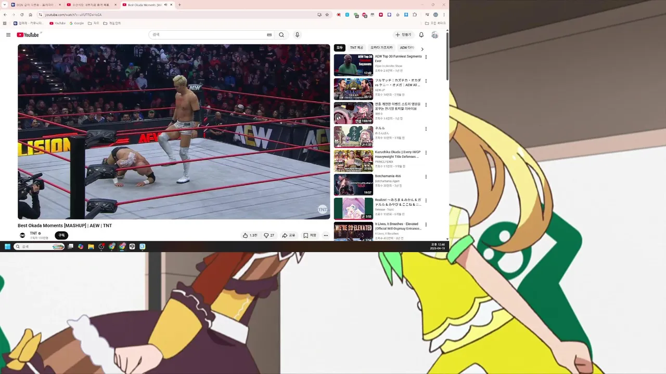This screenshot has height=374, width=666.
Task: Open the taskbar clock showing 12:46
Action: pos(438,246)
